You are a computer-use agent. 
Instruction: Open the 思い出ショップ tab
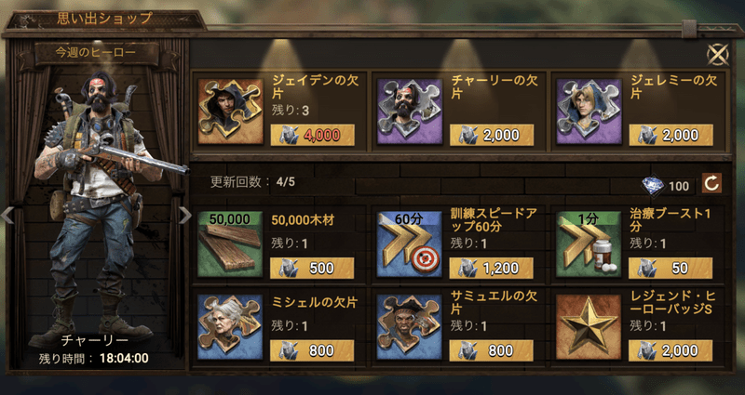(x=104, y=19)
